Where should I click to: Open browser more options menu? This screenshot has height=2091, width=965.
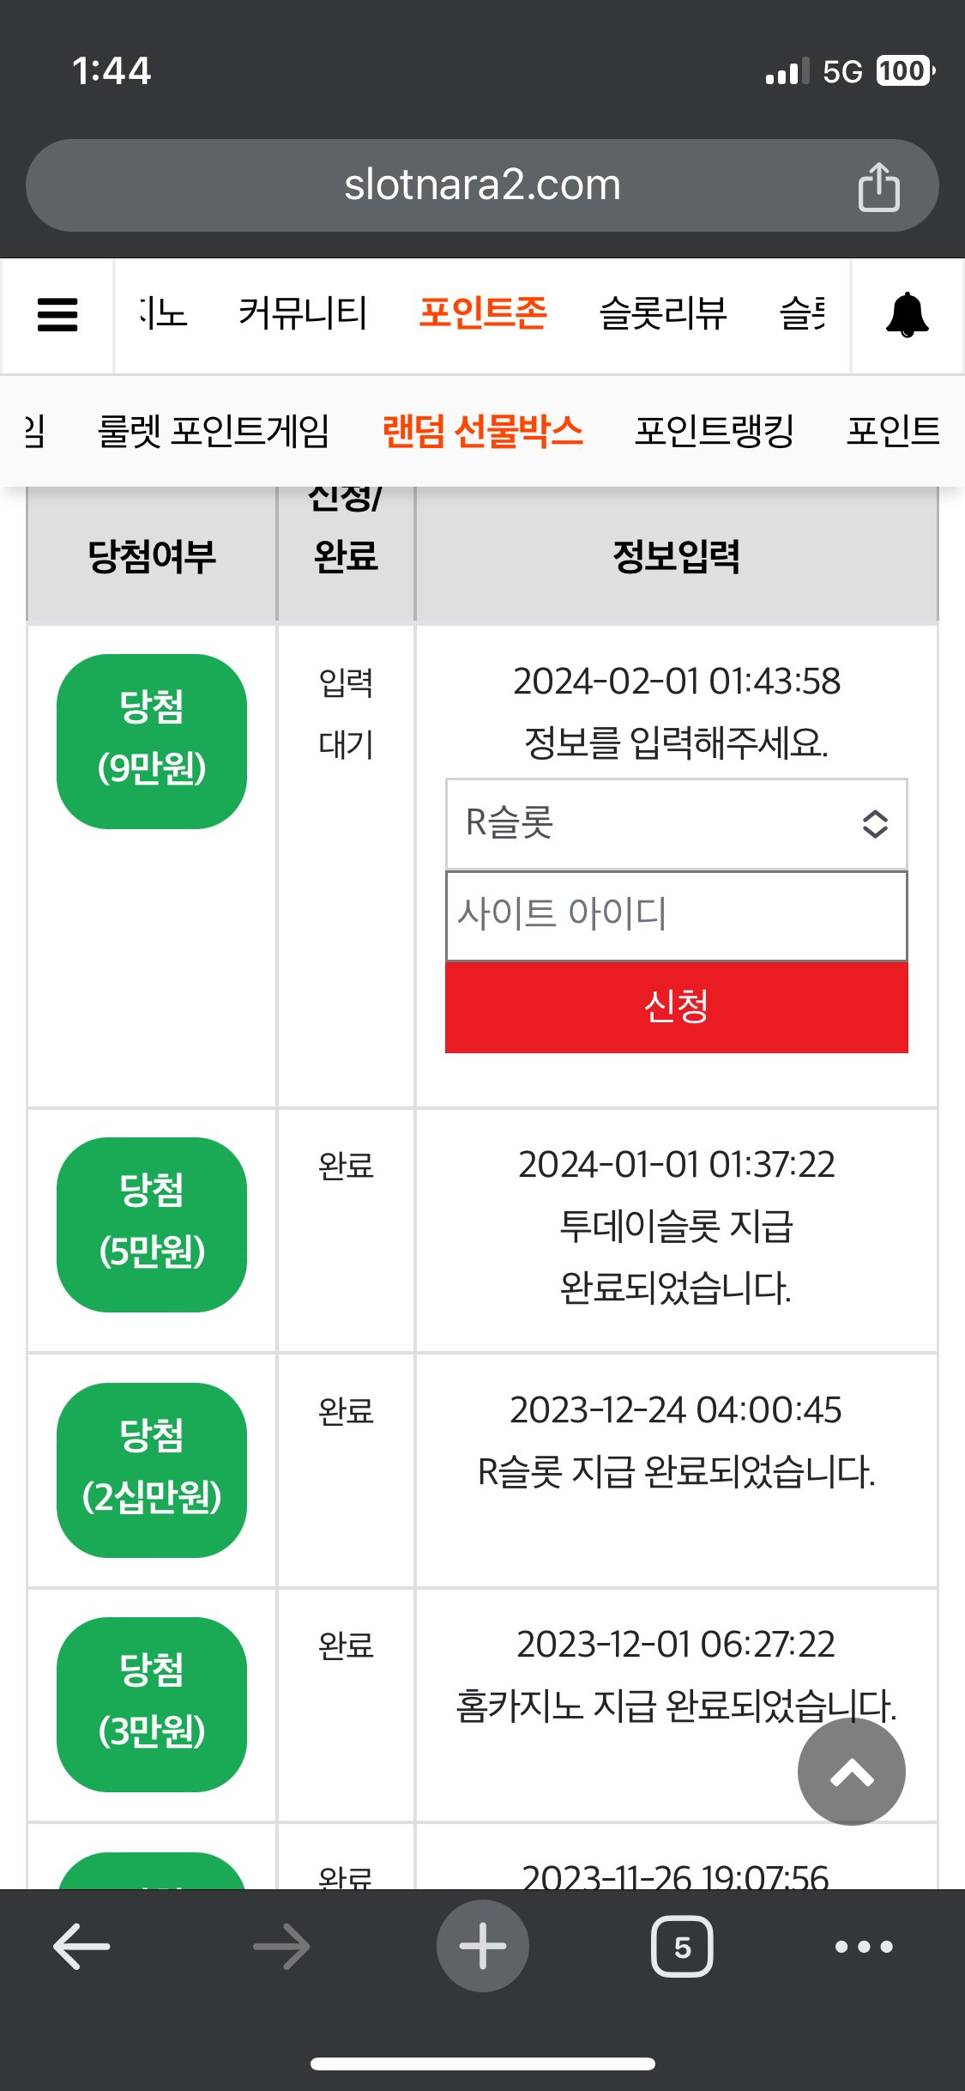pyautogui.click(x=864, y=1946)
